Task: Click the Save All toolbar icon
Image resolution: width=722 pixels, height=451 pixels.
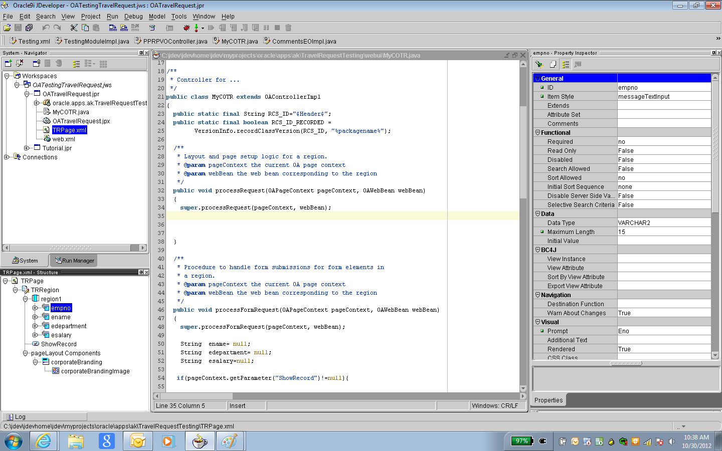Action: 29,28
